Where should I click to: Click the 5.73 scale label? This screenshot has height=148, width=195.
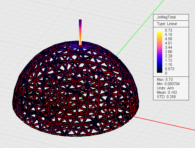point(169,30)
